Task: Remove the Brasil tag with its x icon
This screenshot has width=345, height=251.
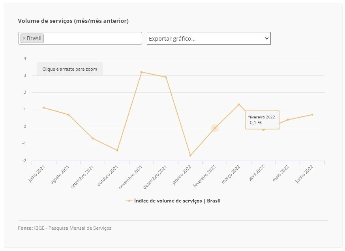Action: 24,38
